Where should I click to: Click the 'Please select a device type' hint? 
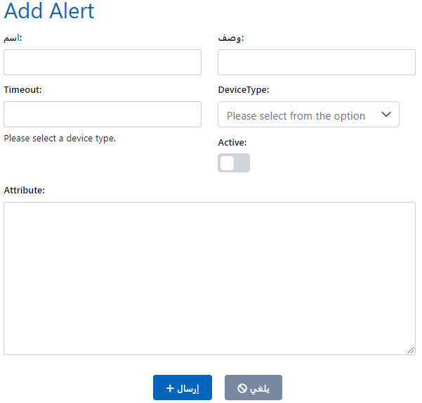click(x=60, y=139)
